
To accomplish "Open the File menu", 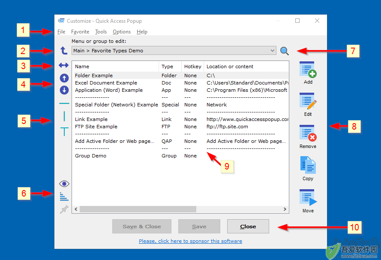I will pyautogui.click(x=61, y=32).
